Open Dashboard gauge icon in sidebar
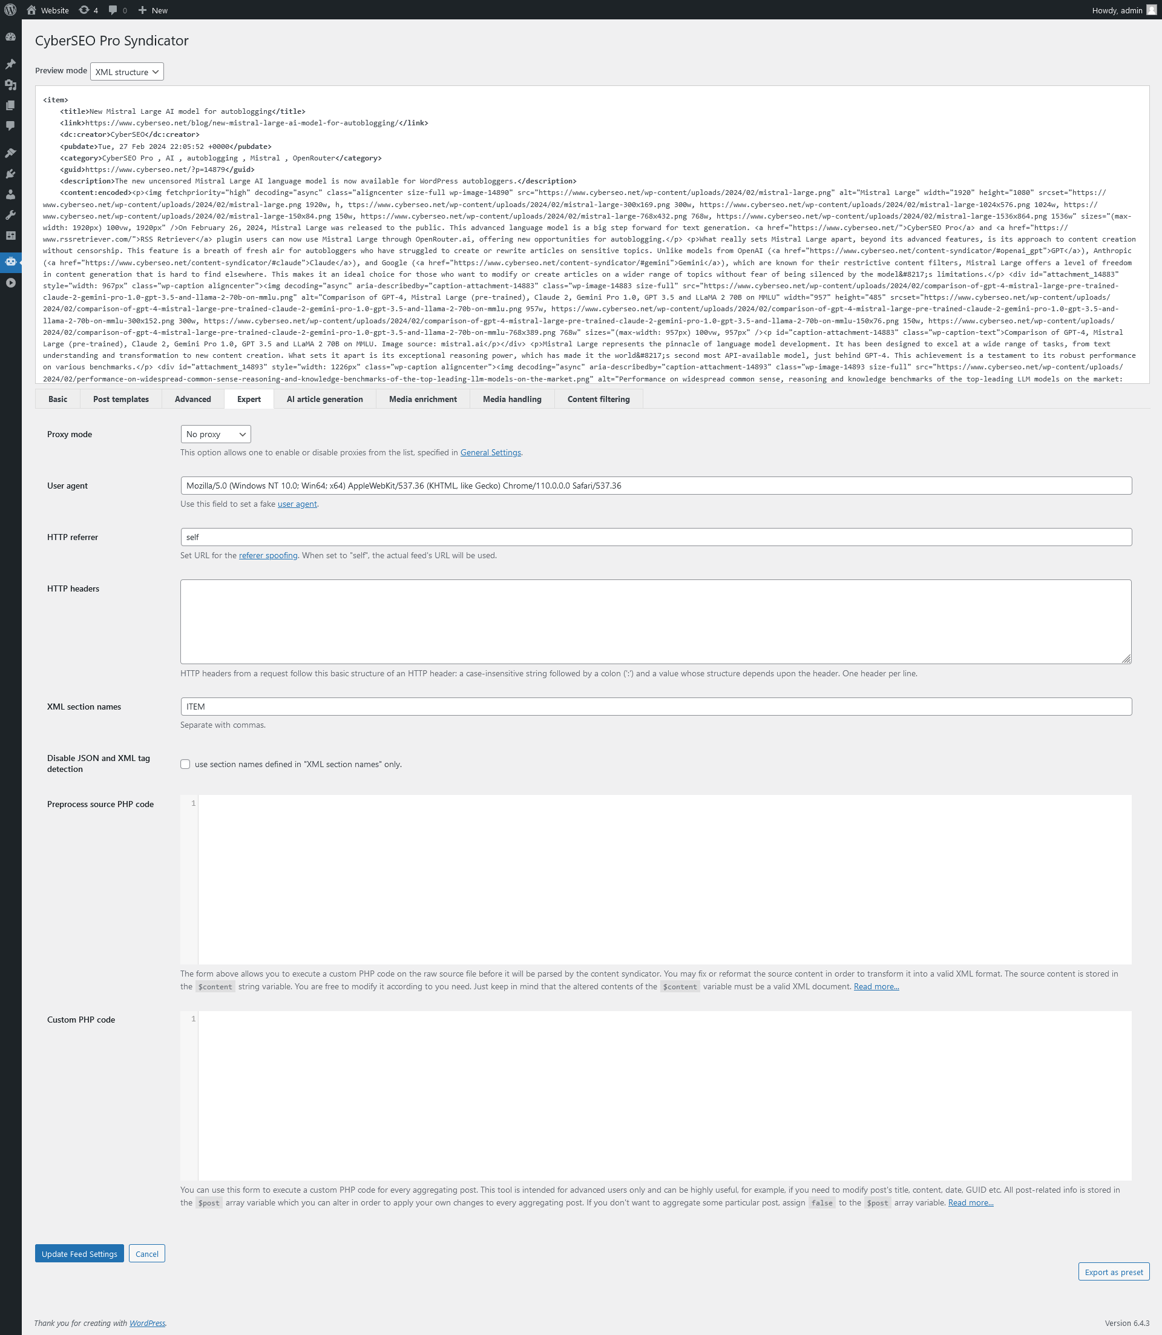1162x1335 pixels. point(10,37)
